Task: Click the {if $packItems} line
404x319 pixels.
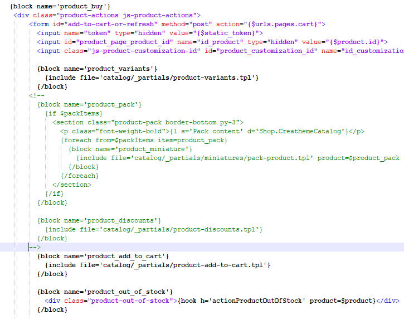Action: point(74,113)
